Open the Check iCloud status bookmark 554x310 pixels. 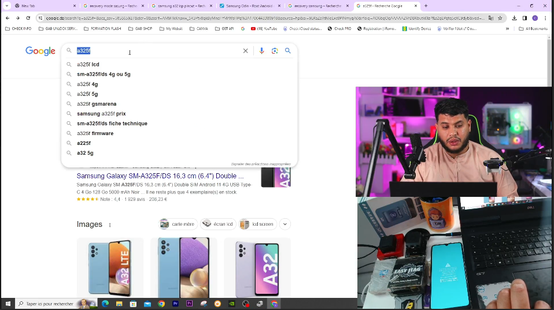[x=302, y=28]
